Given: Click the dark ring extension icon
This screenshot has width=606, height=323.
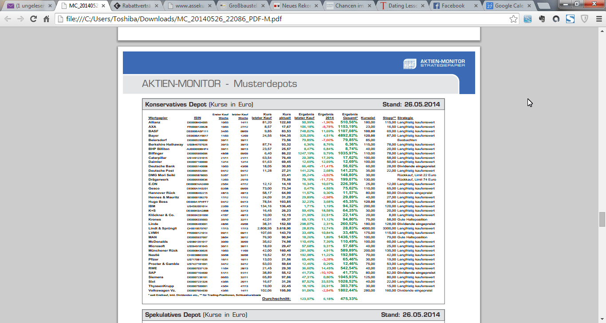Looking at the screenshot, I should 556,19.
